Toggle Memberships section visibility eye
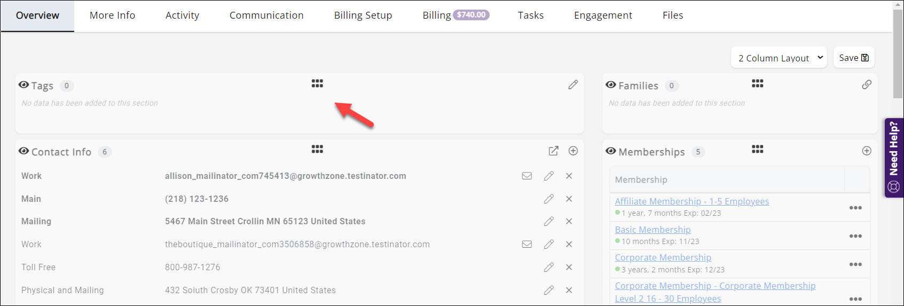Image resolution: width=904 pixels, height=306 pixels. click(611, 151)
